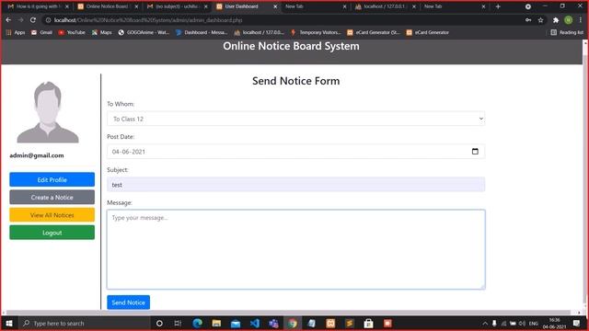The height and width of the screenshot is (331, 589).
Task: Open Cortana circle icon on taskbar
Action: pyautogui.click(x=159, y=323)
